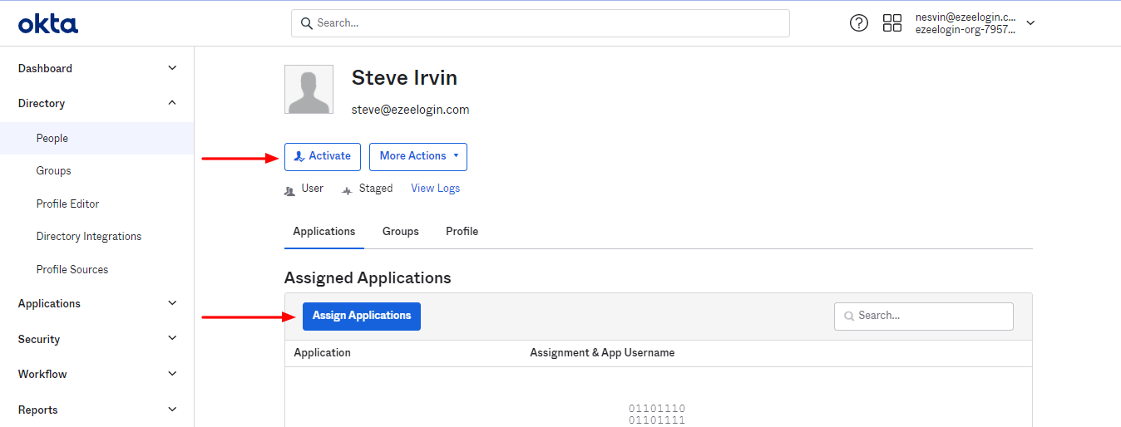This screenshot has height=427, width=1121.
Task: Click the Staged status icon
Action: click(x=347, y=190)
